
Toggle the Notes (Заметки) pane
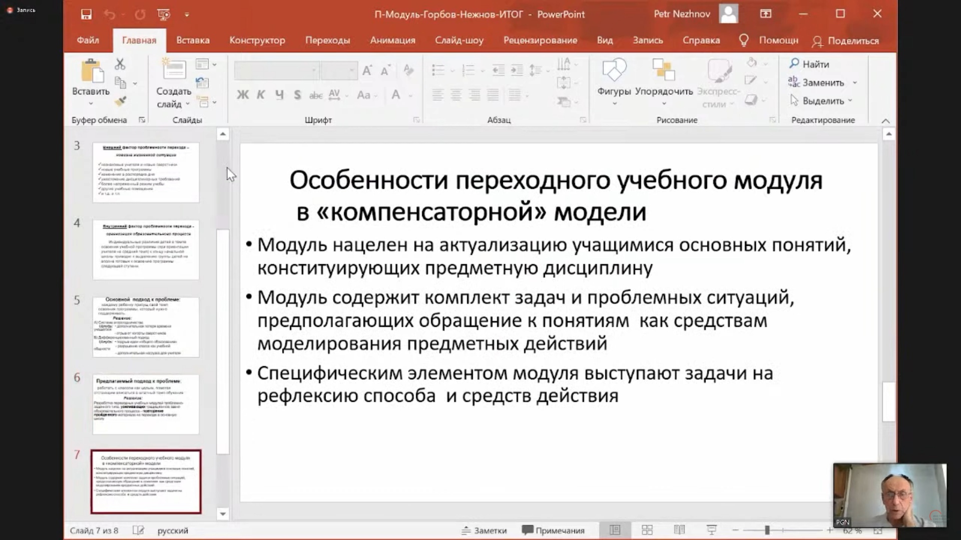(x=484, y=530)
